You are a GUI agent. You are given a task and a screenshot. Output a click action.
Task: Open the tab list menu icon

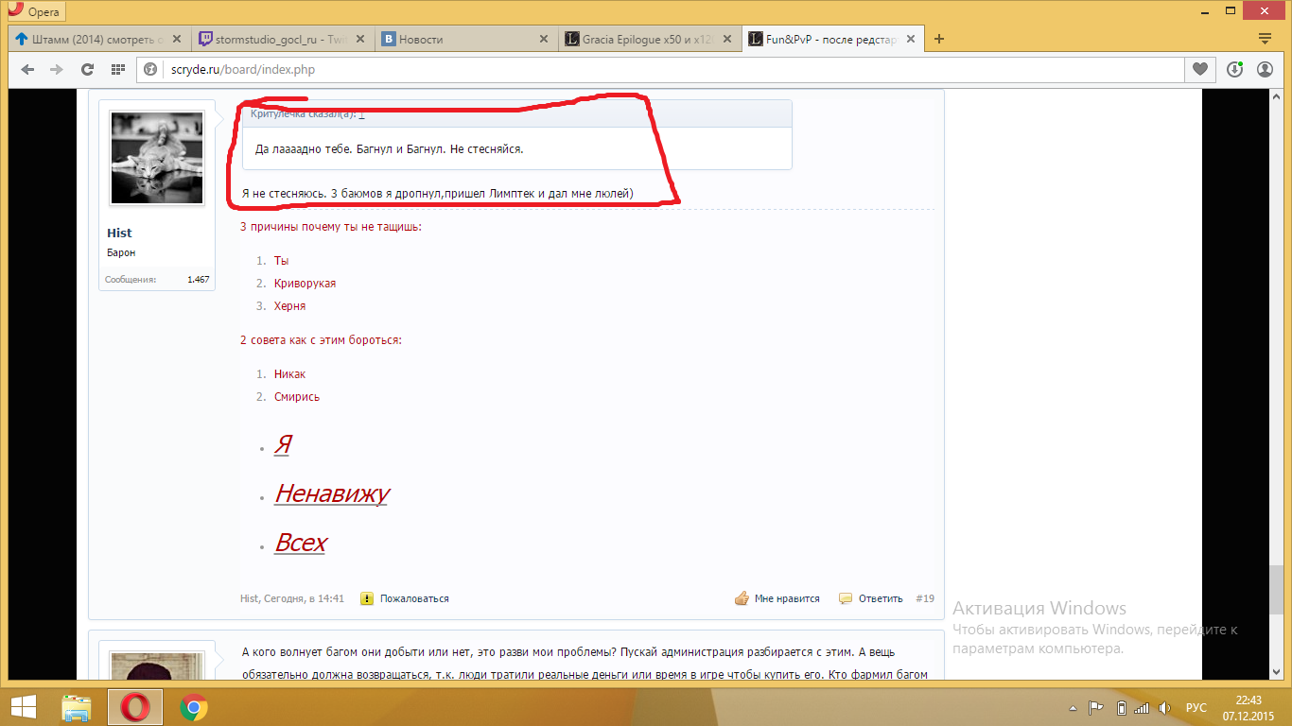1265,39
